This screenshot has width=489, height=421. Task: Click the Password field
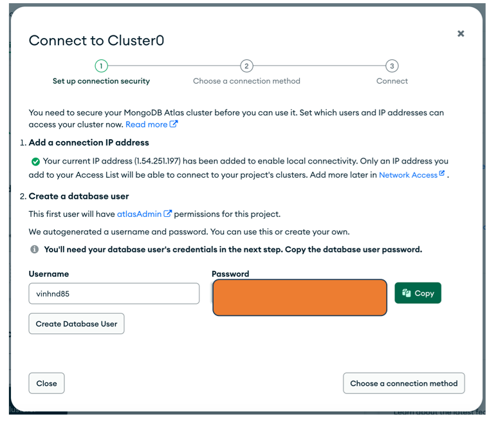click(299, 297)
